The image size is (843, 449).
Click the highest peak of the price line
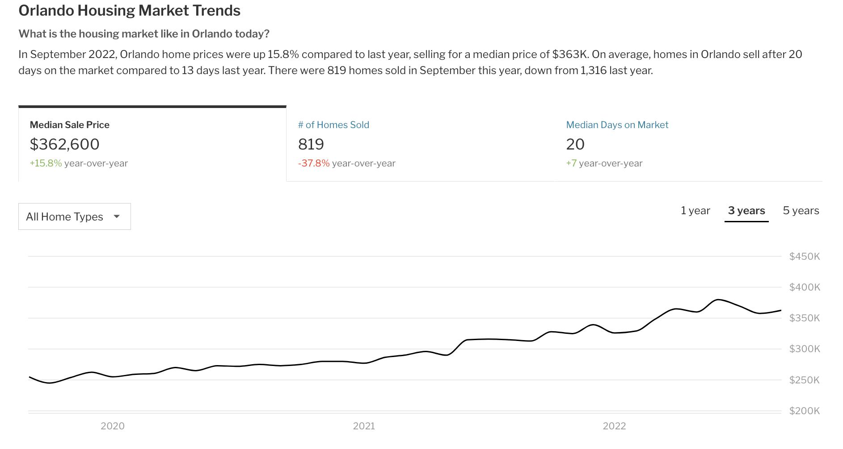[718, 299]
